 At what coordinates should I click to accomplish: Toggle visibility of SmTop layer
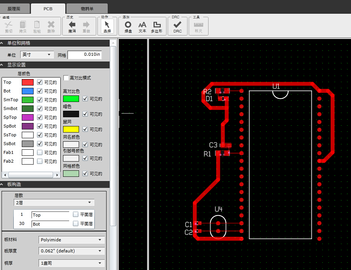tap(40, 100)
